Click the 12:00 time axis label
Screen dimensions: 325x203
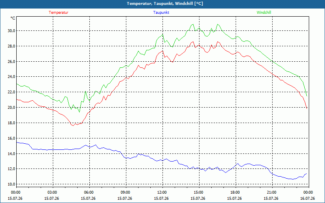[162, 192]
